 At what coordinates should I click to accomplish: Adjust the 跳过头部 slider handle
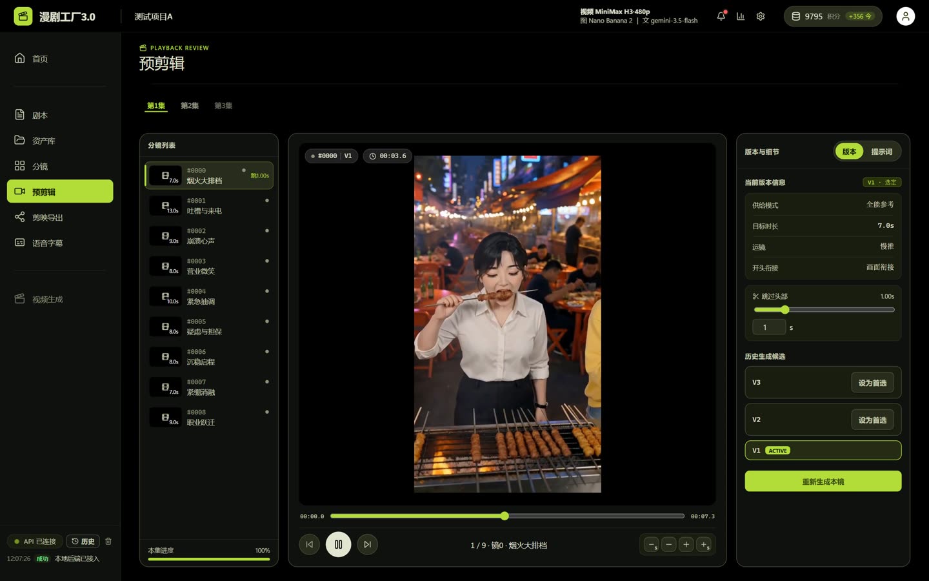coord(785,310)
